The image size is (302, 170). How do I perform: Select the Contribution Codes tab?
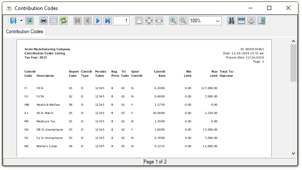tap(24, 32)
